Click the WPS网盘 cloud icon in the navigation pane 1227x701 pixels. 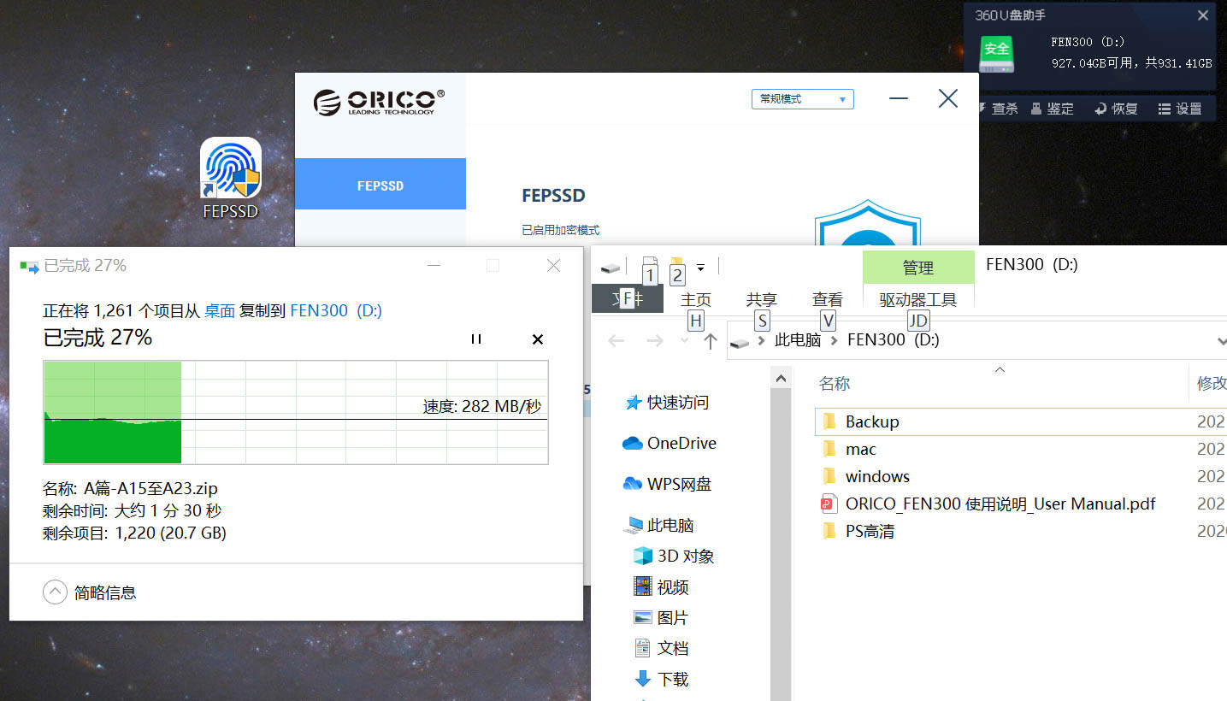[633, 484]
